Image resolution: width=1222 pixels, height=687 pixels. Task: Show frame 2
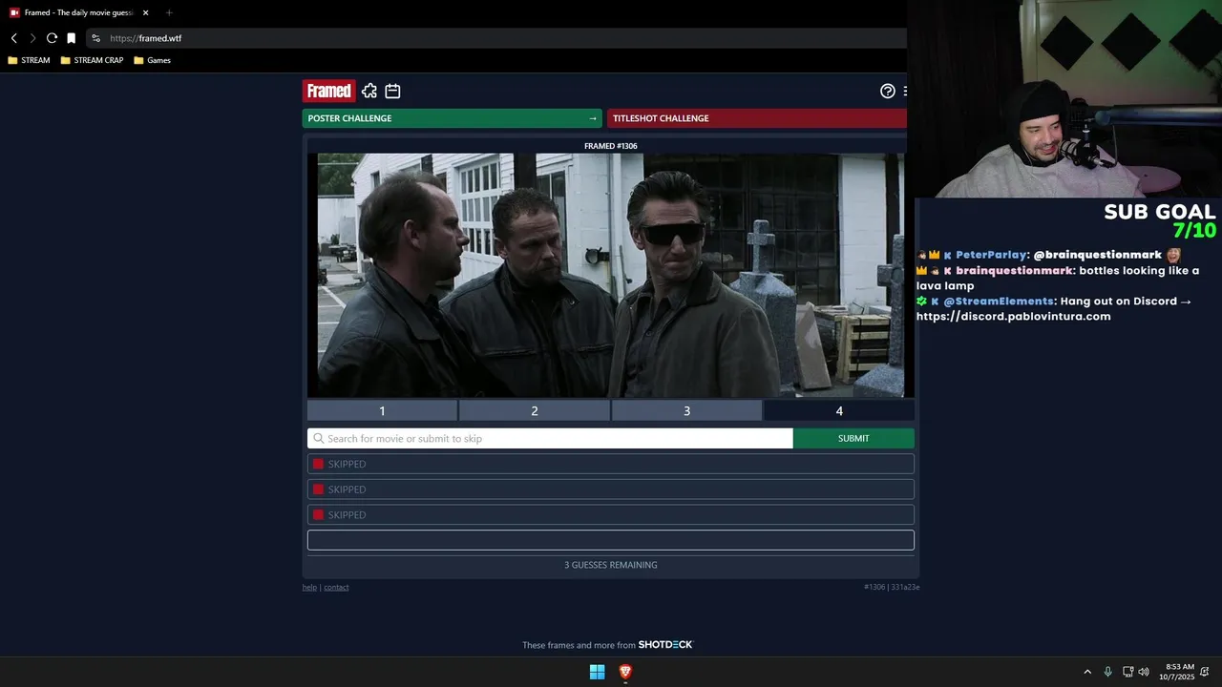pyautogui.click(x=535, y=411)
